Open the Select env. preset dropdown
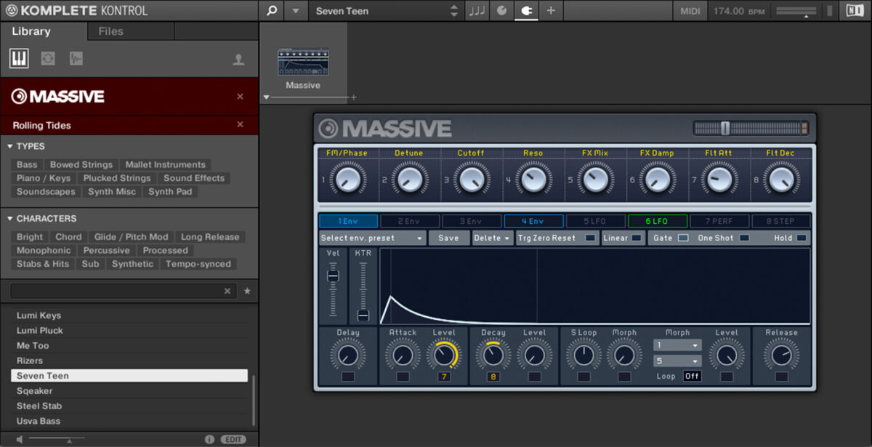872x447 pixels. (372, 238)
